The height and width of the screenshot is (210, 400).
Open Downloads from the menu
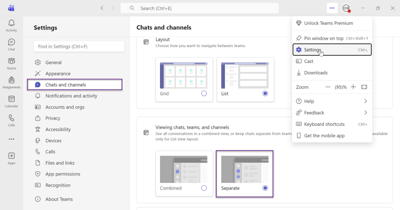(332, 73)
